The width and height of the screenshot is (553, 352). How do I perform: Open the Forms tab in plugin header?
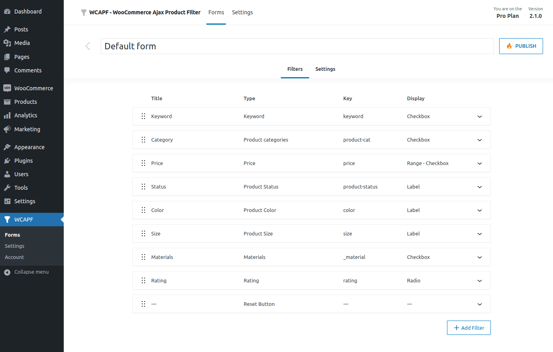coord(216,12)
